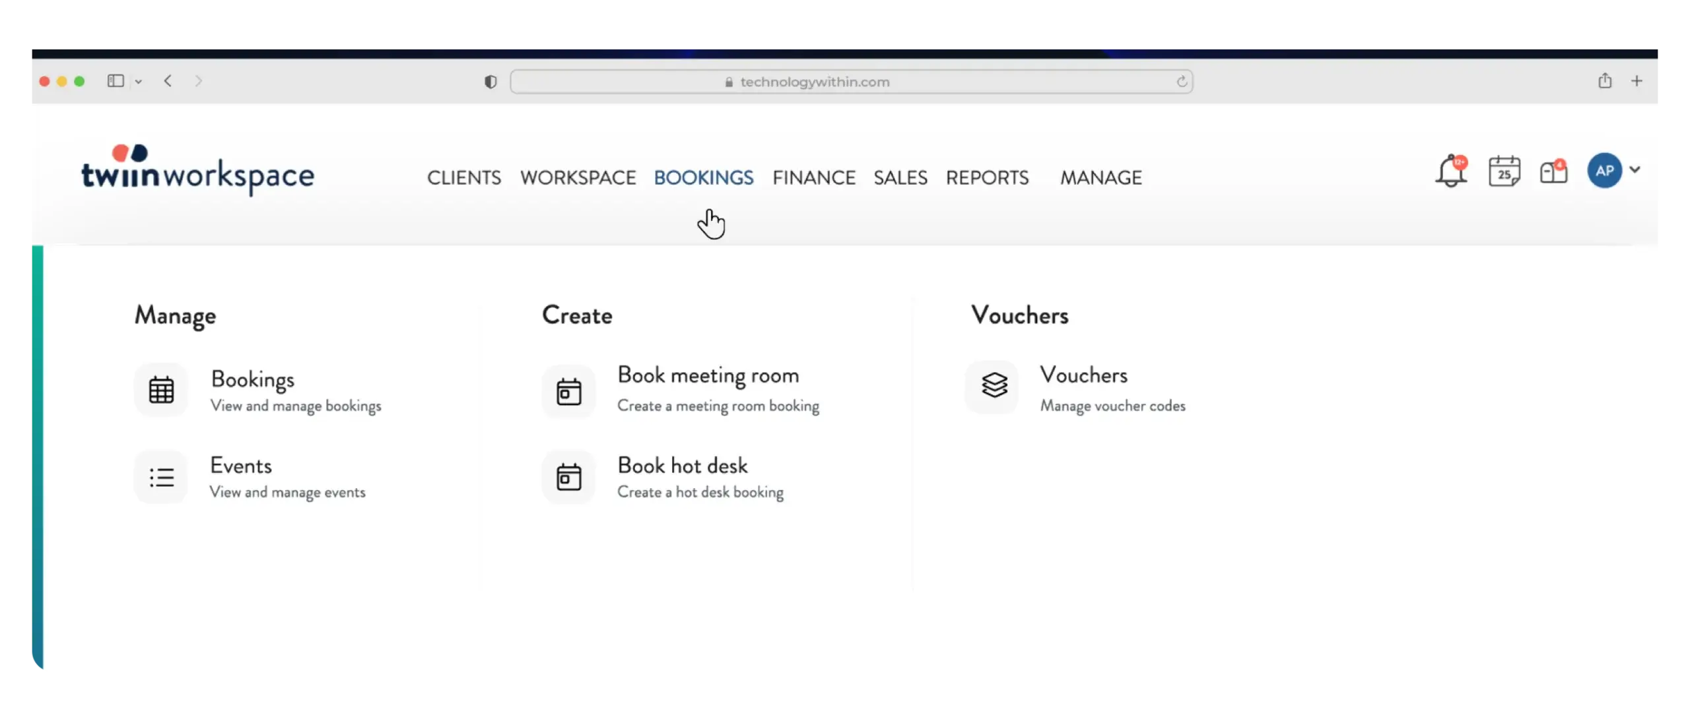Expand the dropdown arrow beside AP avatar
The image size is (1690, 721).
click(x=1635, y=170)
